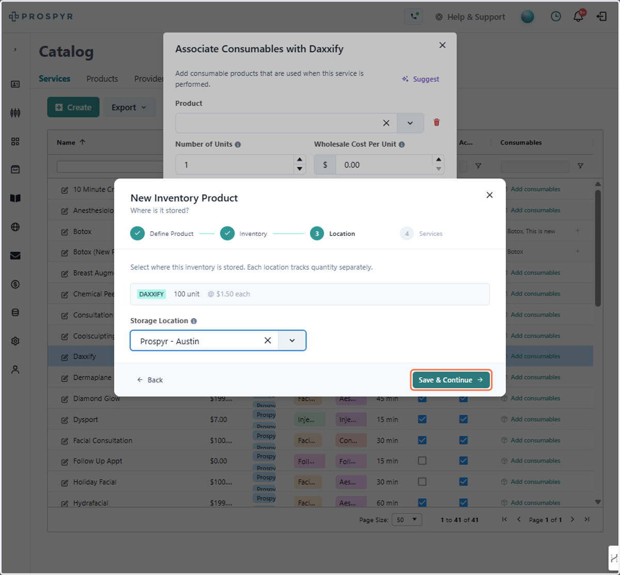
Task: Switch to the Products tab
Action: [x=102, y=78]
